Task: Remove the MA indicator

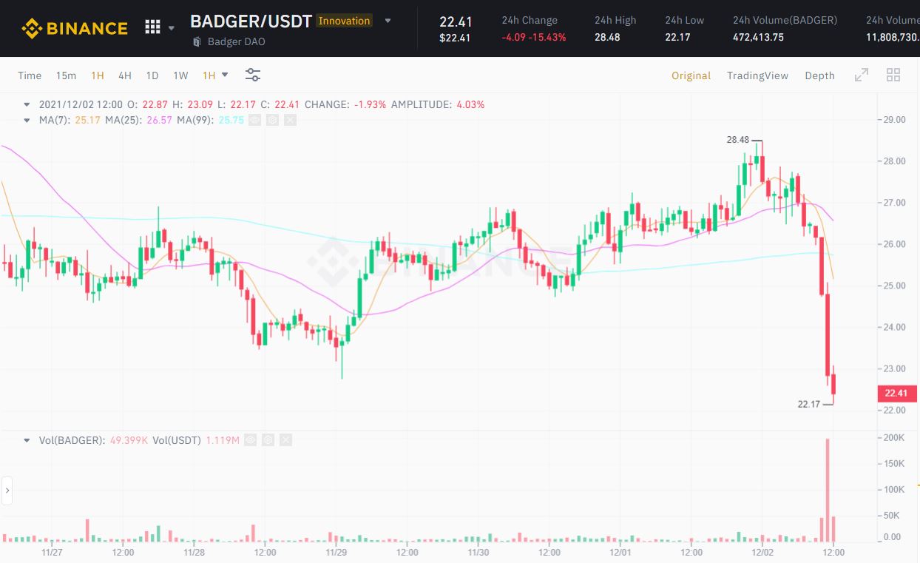Action: point(290,120)
